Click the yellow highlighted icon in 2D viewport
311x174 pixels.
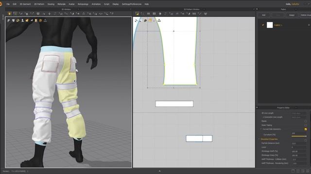tap(150, 20)
